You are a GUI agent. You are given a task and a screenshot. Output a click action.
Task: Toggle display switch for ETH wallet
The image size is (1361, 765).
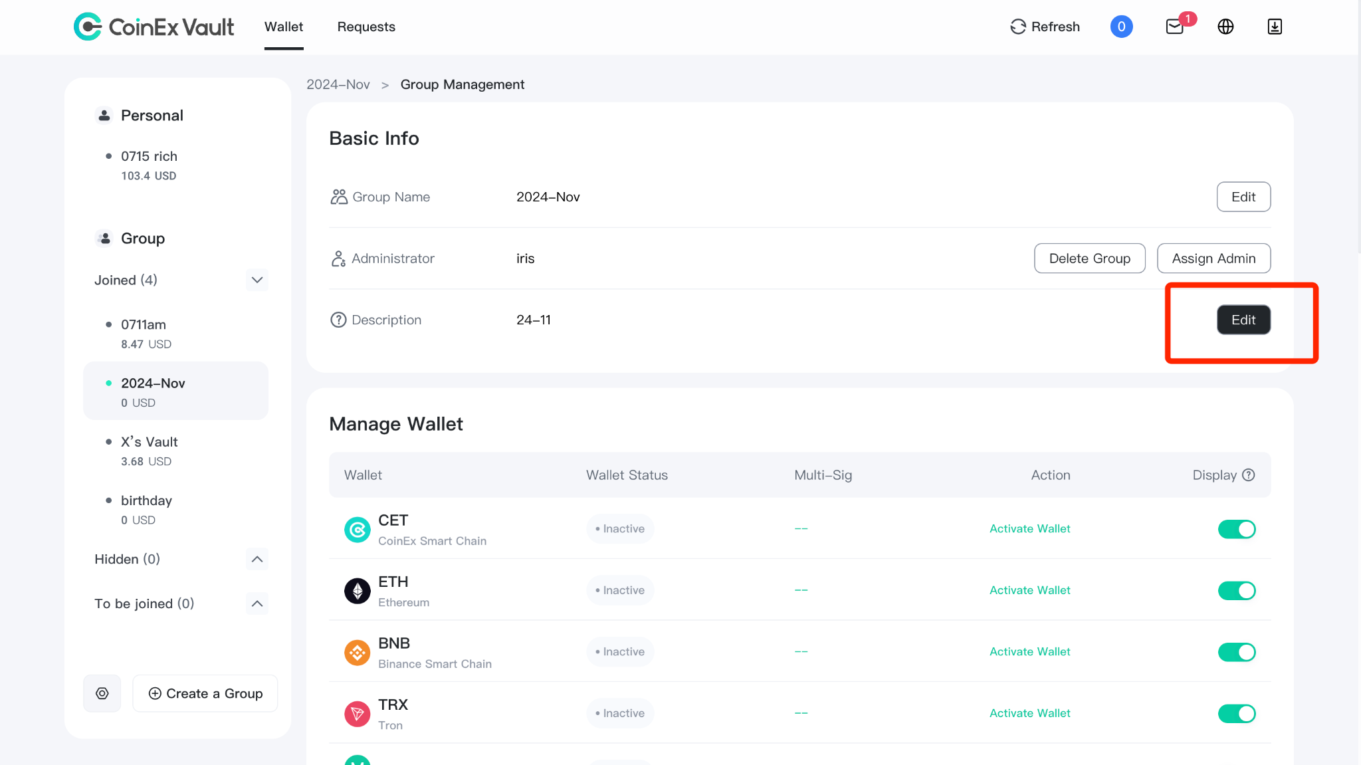click(x=1237, y=590)
